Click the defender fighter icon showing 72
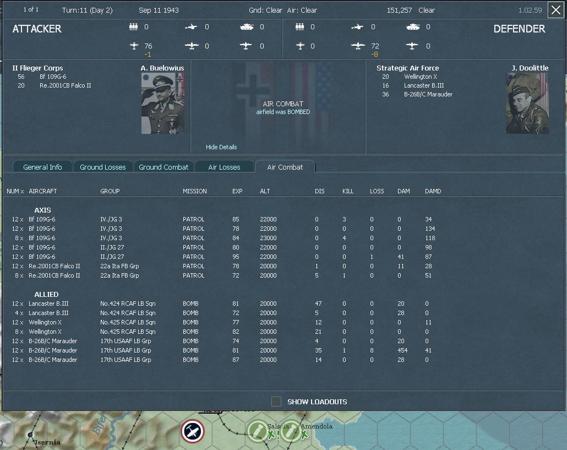567x450 pixels. click(357, 46)
